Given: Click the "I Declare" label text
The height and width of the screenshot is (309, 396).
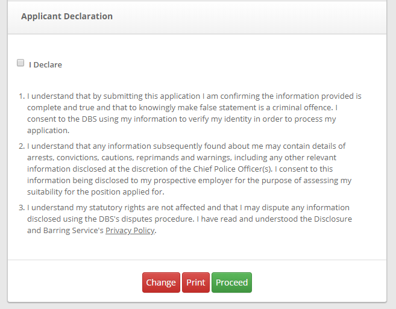Looking at the screenshot, I should point(46,64).
